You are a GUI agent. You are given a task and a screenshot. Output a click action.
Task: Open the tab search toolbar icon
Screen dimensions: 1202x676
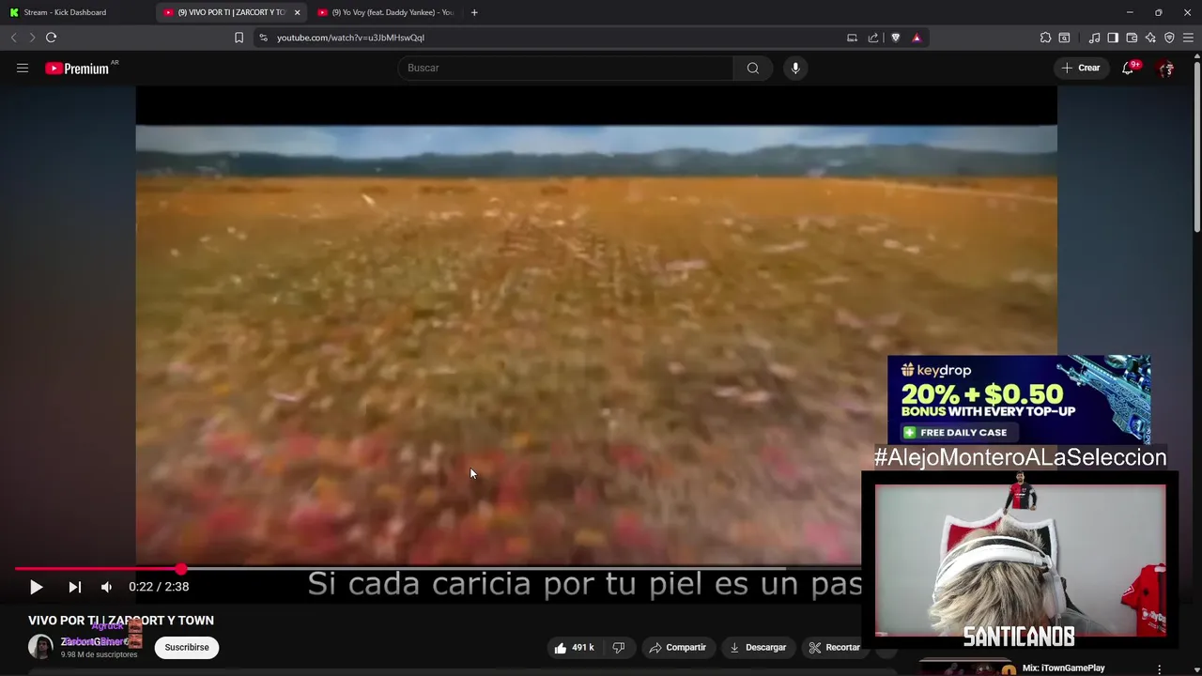[1064, 38]
